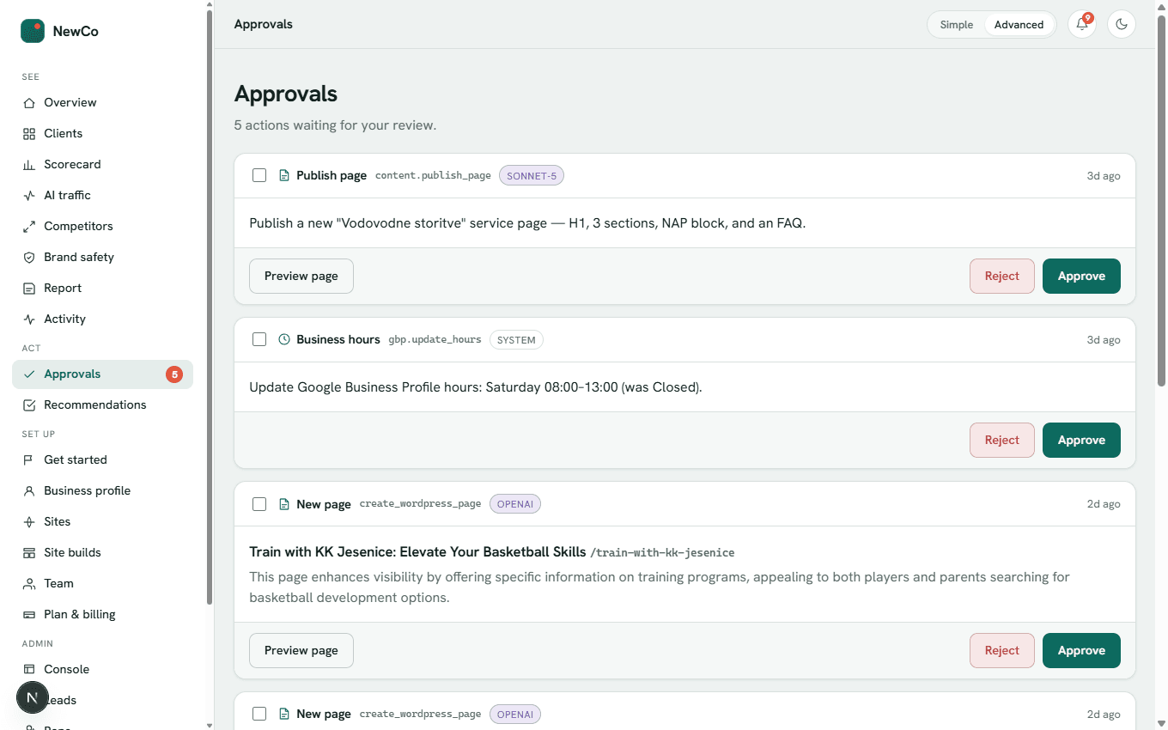This screenshot has height=730, width=1168.
Task: Click the gbp.update_hours label
Action: point(435,339)
